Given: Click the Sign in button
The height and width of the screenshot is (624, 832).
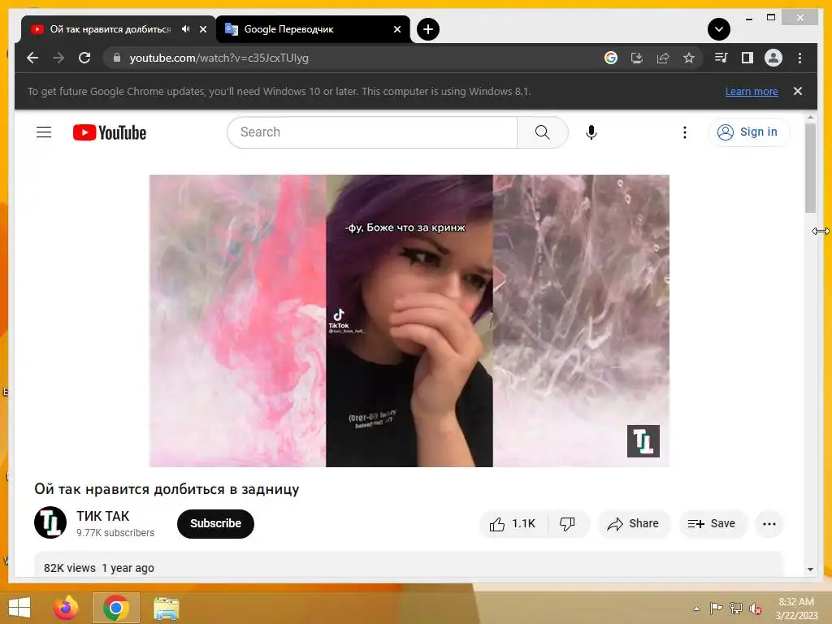Looking at the screenshot, I should tap(748, 132).
